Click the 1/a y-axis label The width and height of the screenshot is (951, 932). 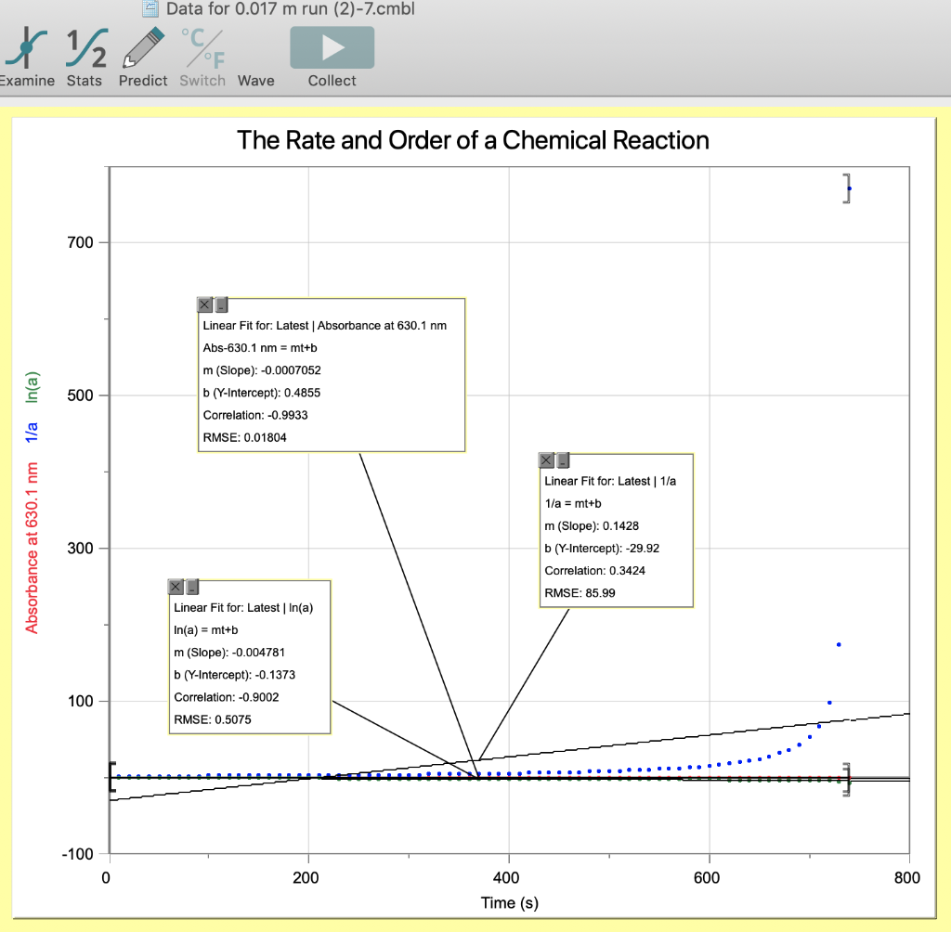[x=32, y=432]
